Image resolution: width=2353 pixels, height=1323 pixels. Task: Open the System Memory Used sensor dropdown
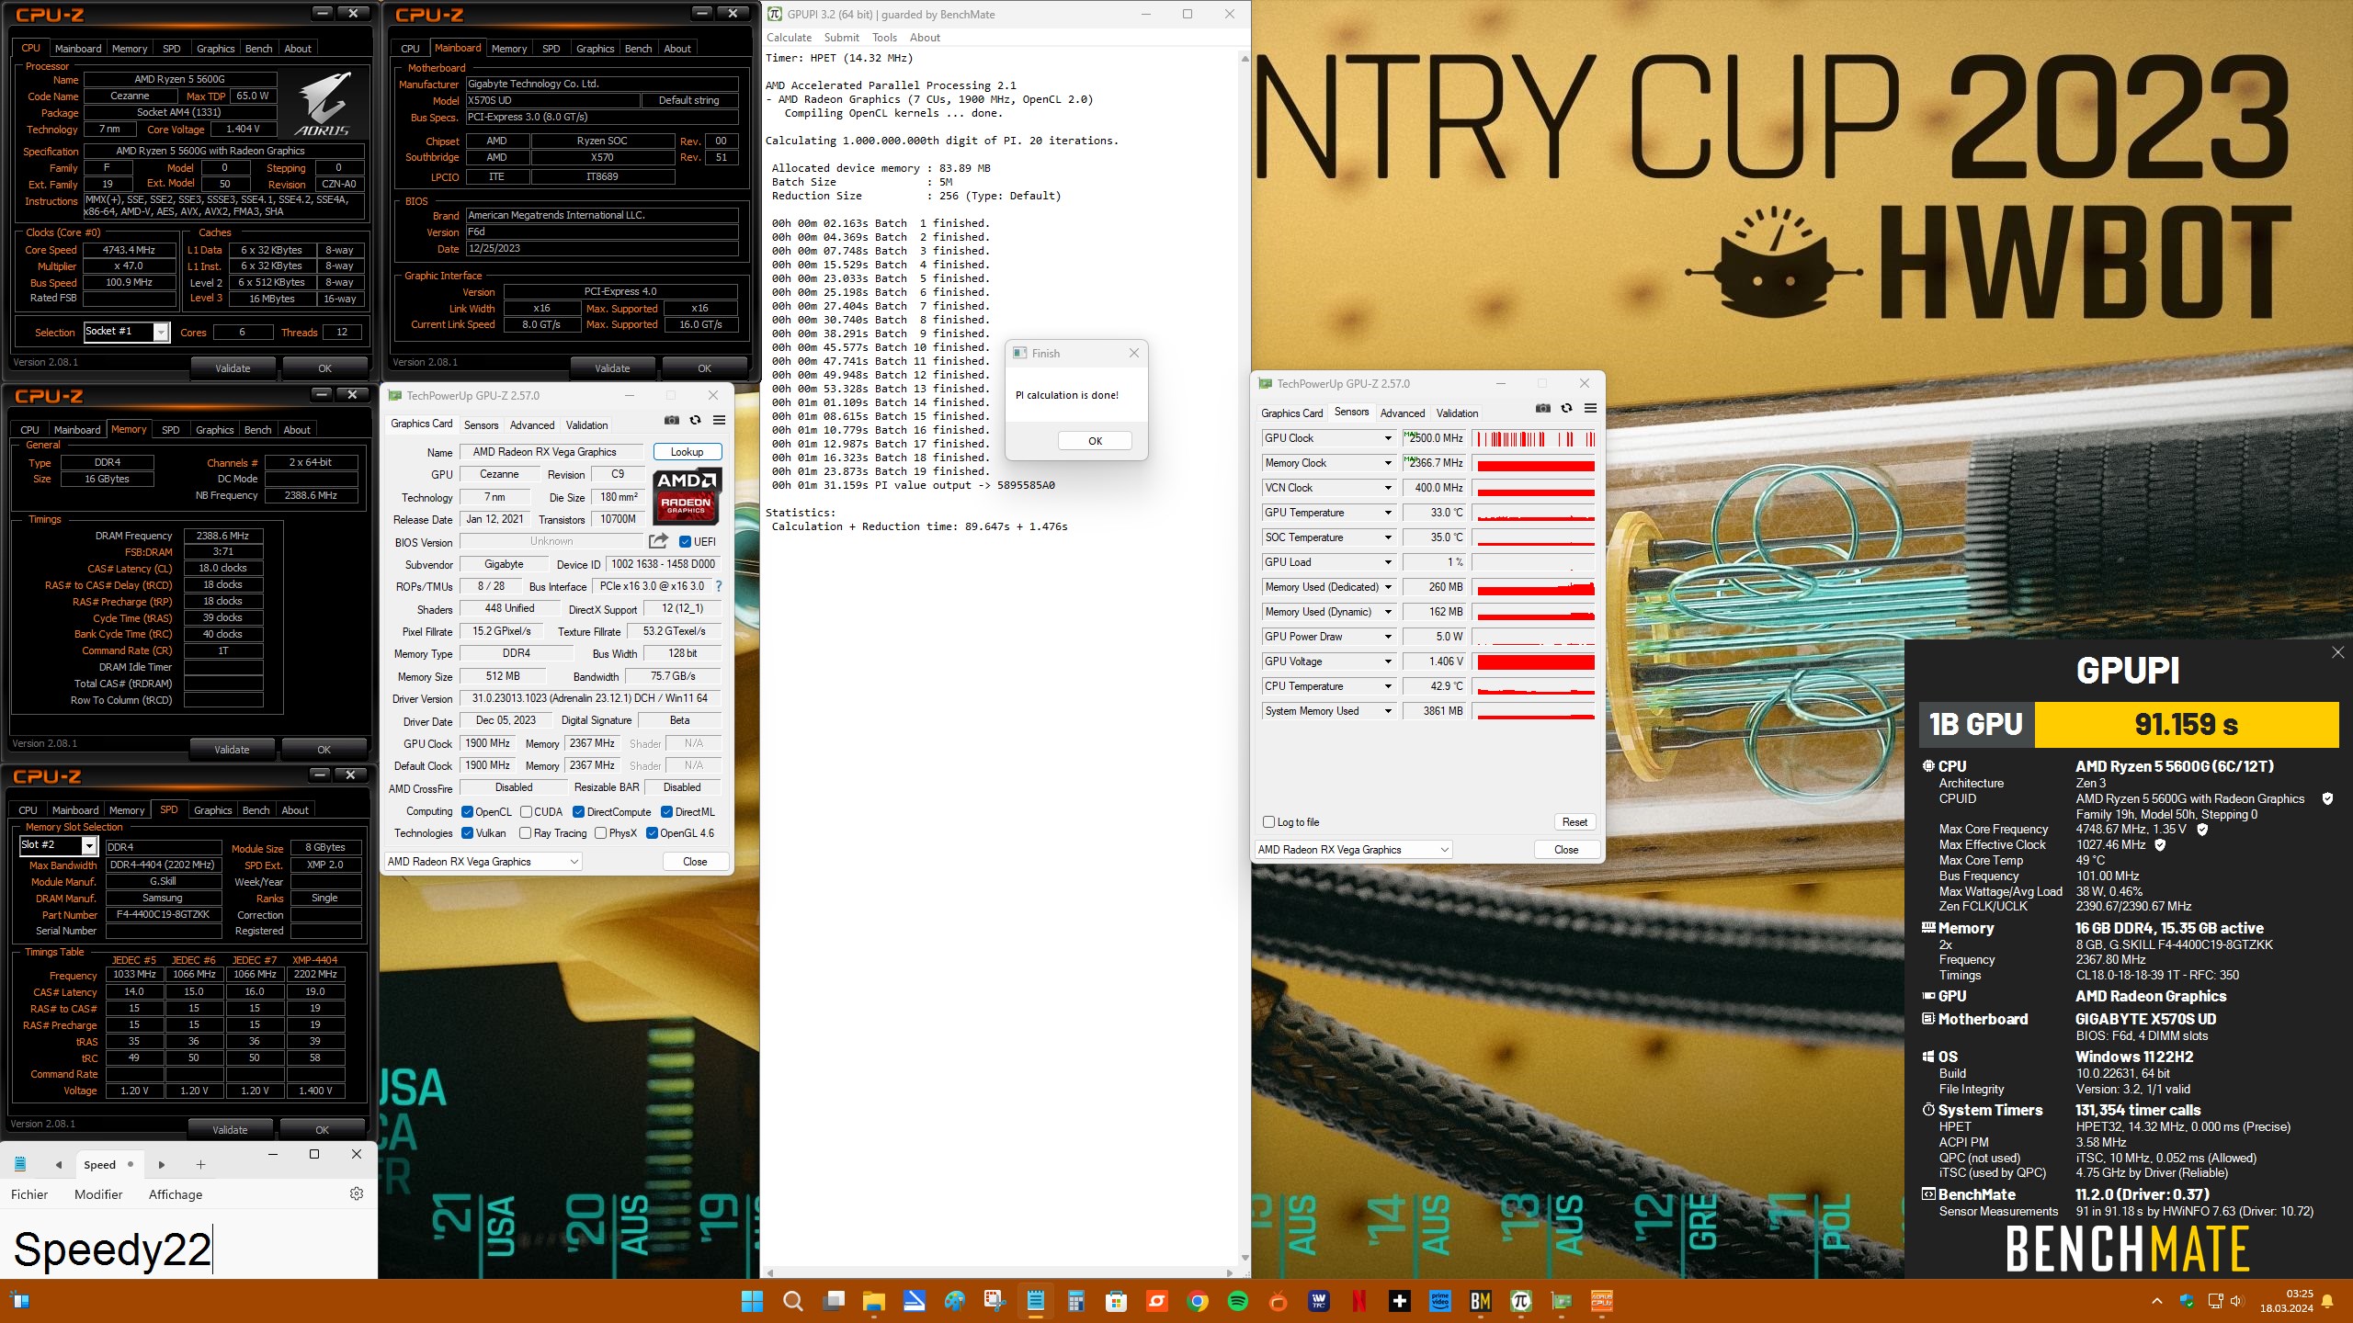tap(1388, 711)
